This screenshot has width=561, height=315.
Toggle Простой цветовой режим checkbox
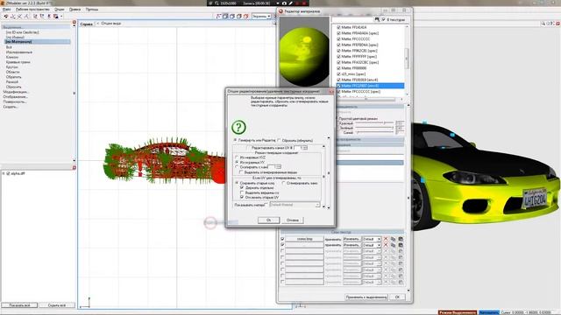[337, 118]
